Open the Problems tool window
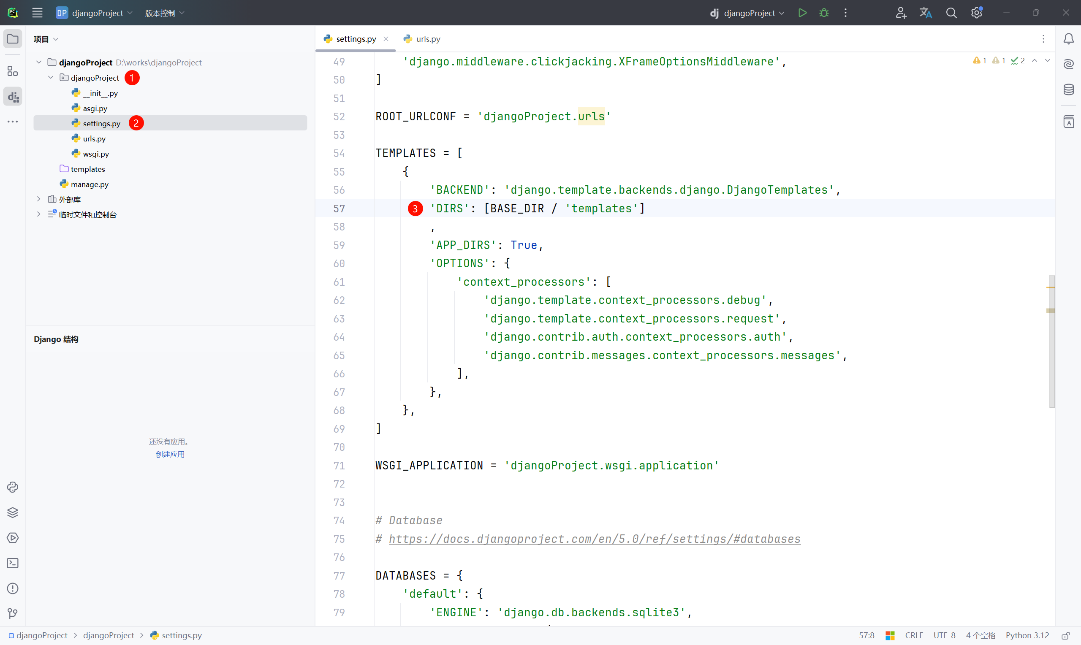The width and height of the screenshot is (1081, 645). click(13, 588)
